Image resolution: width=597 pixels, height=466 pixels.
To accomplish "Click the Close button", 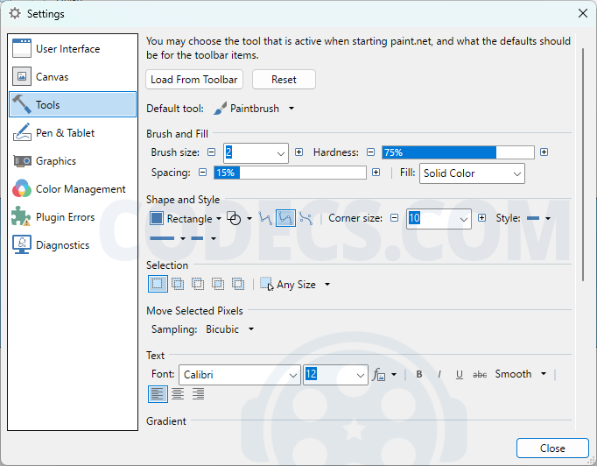I will tap(552, 448).
